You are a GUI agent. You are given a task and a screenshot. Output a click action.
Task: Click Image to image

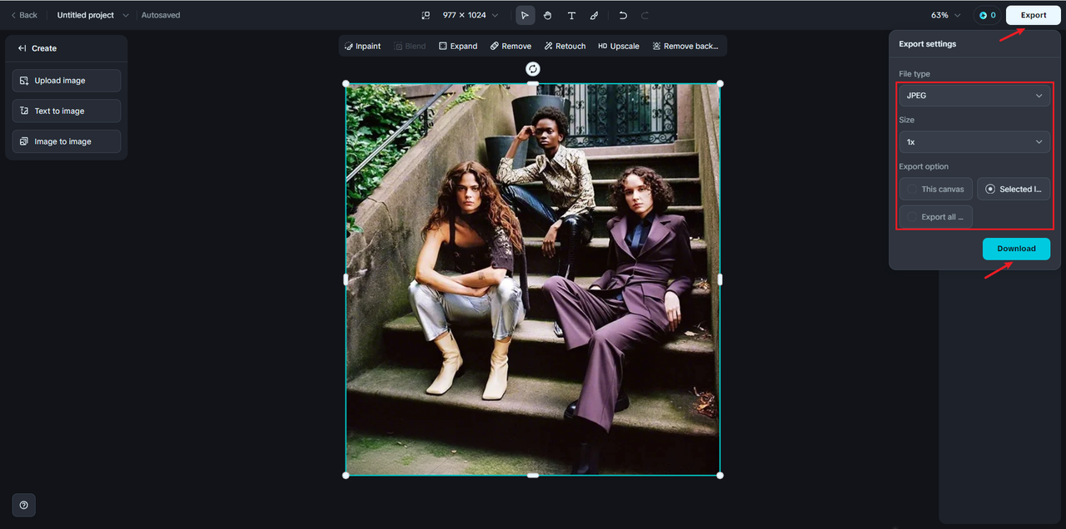coord(67,141)
